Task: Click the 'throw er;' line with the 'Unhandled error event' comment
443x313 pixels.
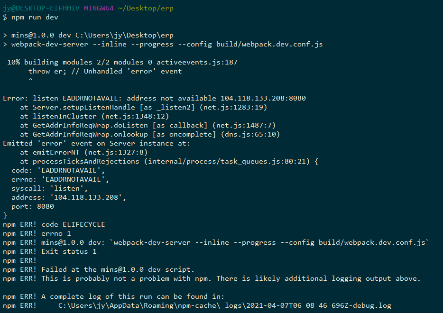Action: point(105,71)
